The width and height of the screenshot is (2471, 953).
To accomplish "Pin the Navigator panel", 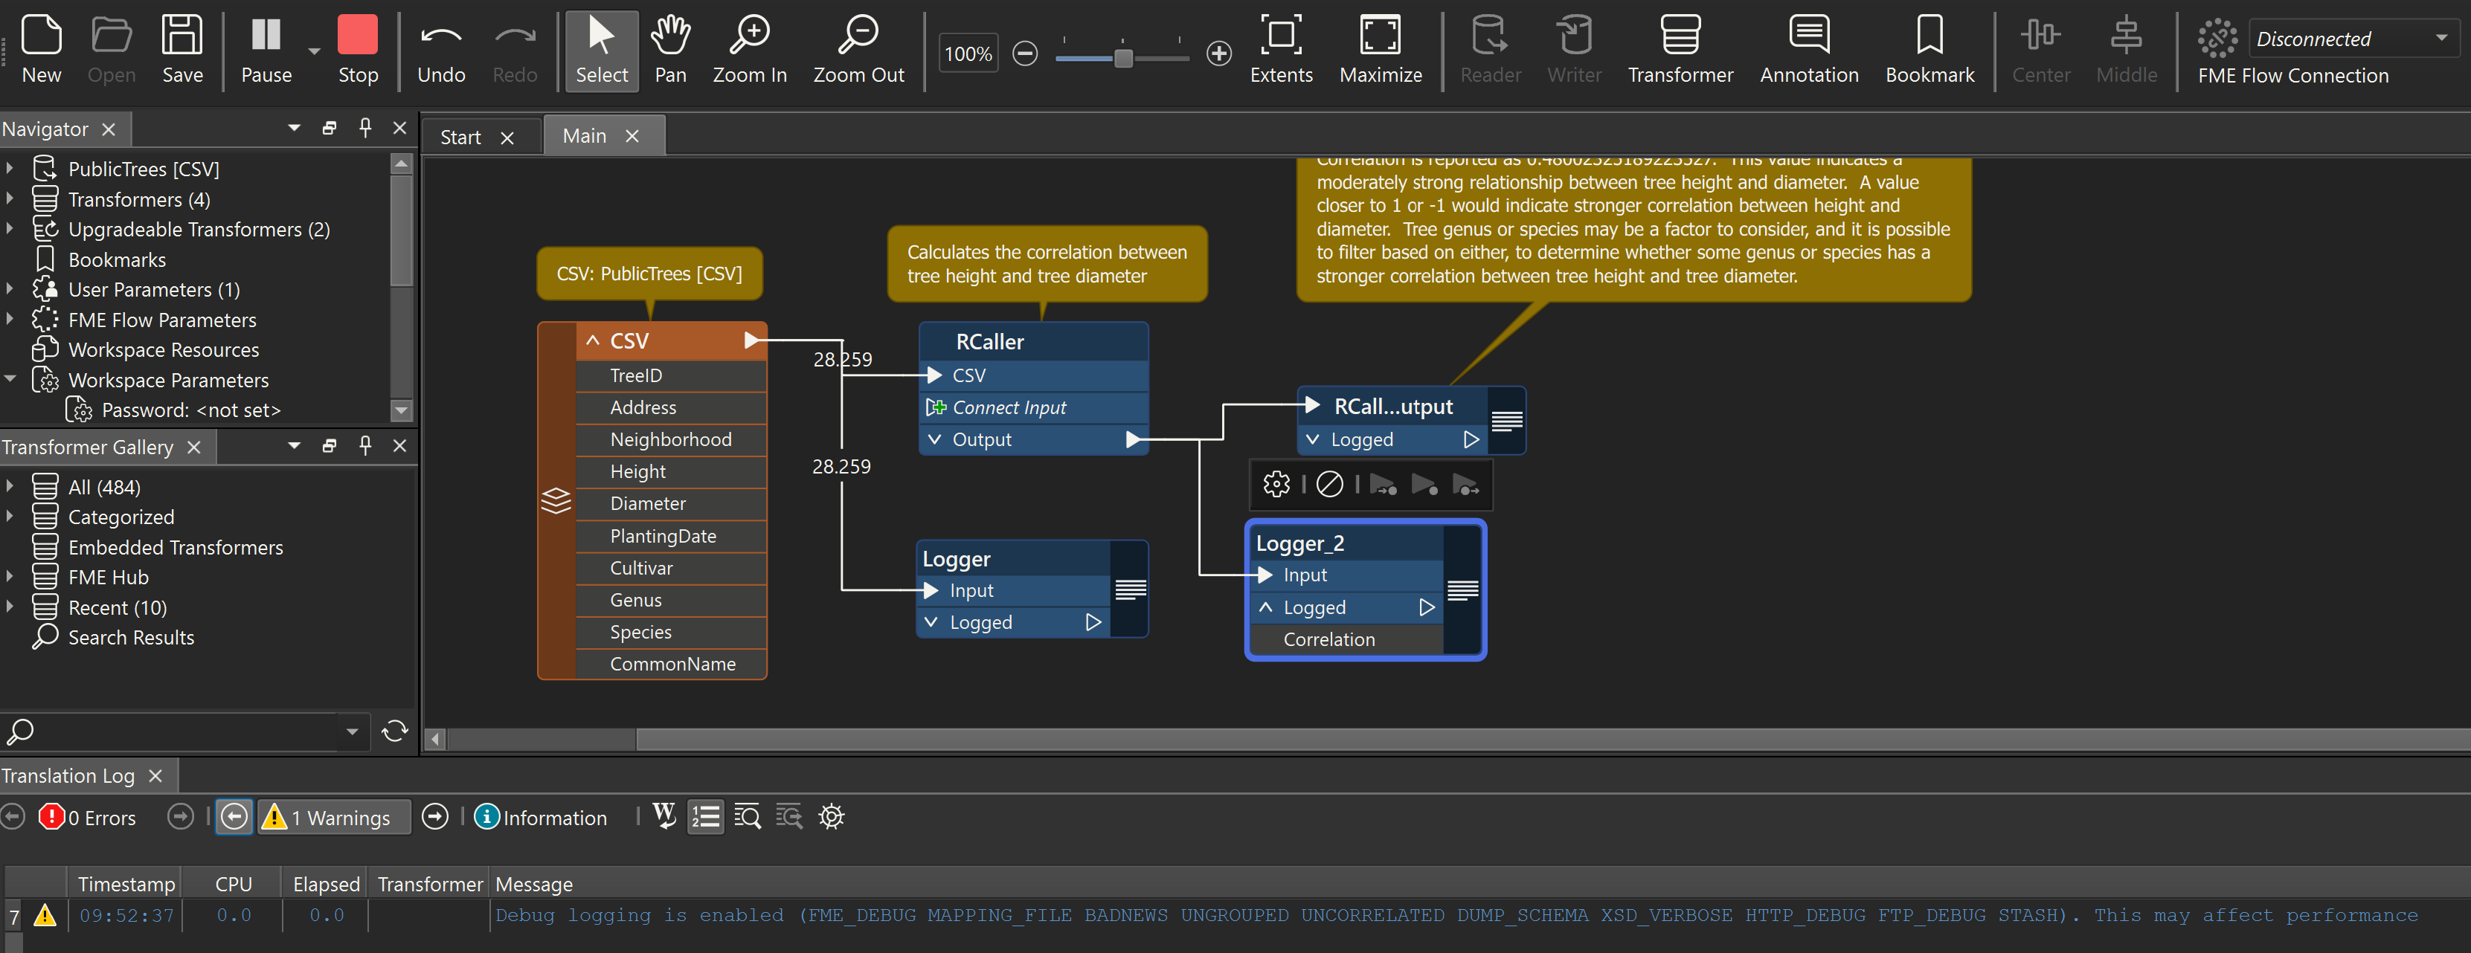I will coord(365,128).
